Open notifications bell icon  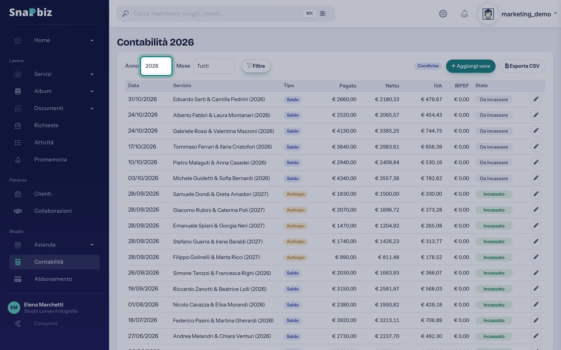[x=464, y=14]
